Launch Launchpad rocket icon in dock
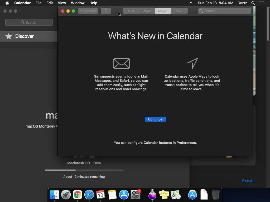Viewport: 270px width, 202px height. (x=66, y=195)
